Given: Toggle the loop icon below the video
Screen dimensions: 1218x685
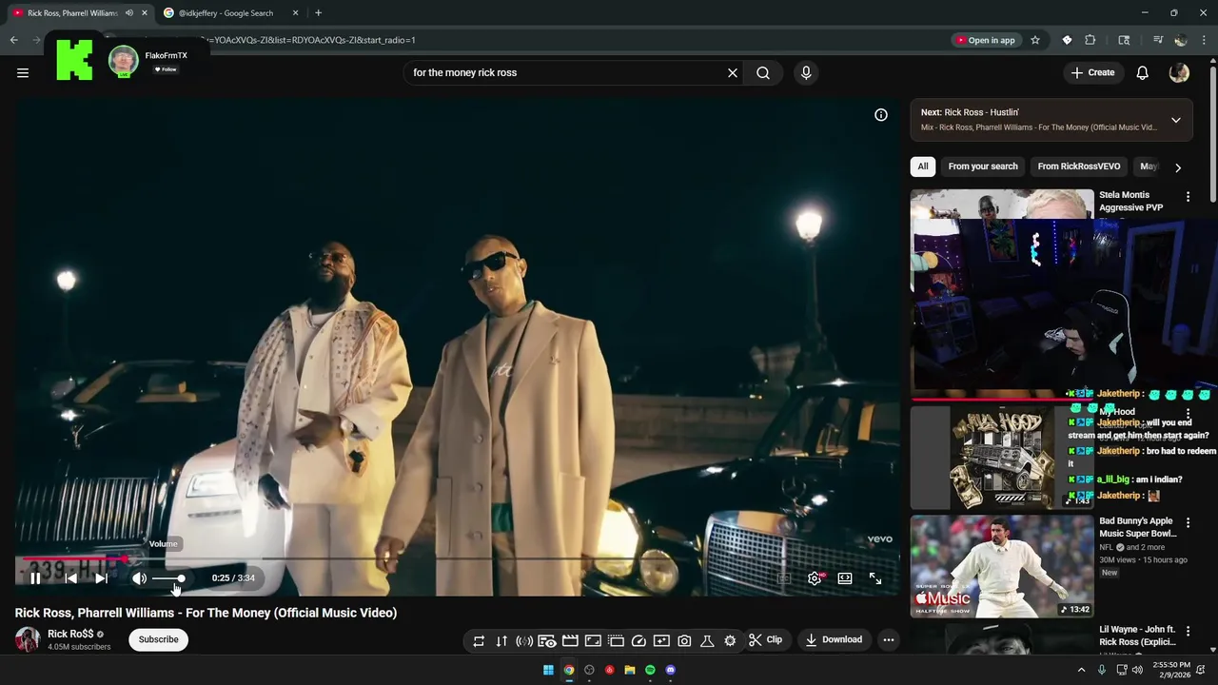Looking at the screenshot, I should tap(479, 640).
